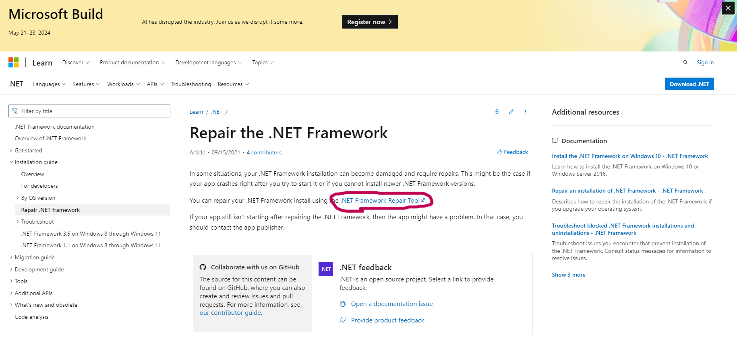737x351 pixels.
Task: Click the Microsoft logo icon
Action: point(13,62)
